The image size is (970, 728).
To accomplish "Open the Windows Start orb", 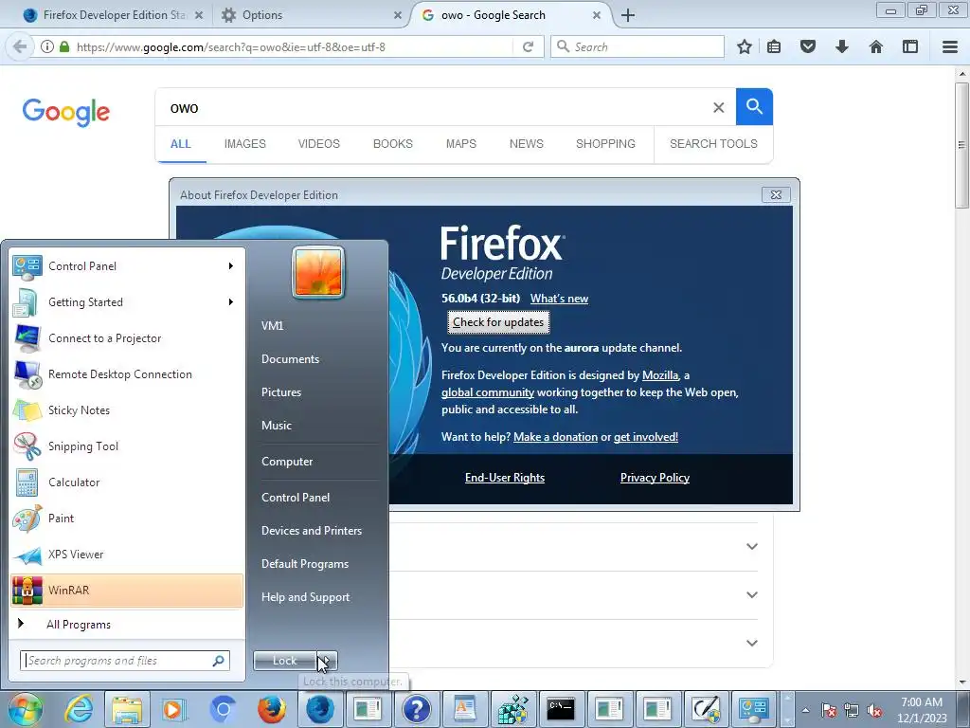I will click(x=25, y=709).
